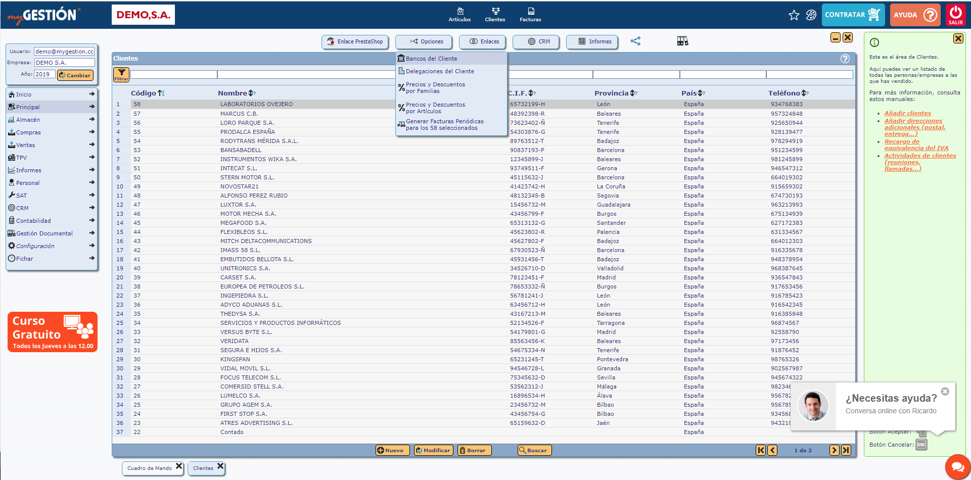The height and width of the screenshot is (480, 971).
Task: Sort by Código column
Action: 148,93
